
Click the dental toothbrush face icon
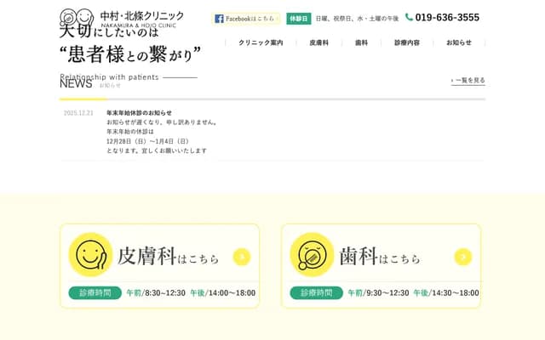(x=311, y=254)
